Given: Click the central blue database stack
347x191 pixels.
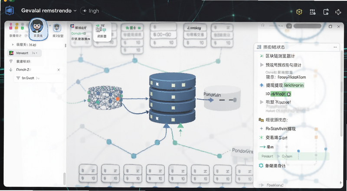Looking at the screenshot, I should [x=172, y=98].
